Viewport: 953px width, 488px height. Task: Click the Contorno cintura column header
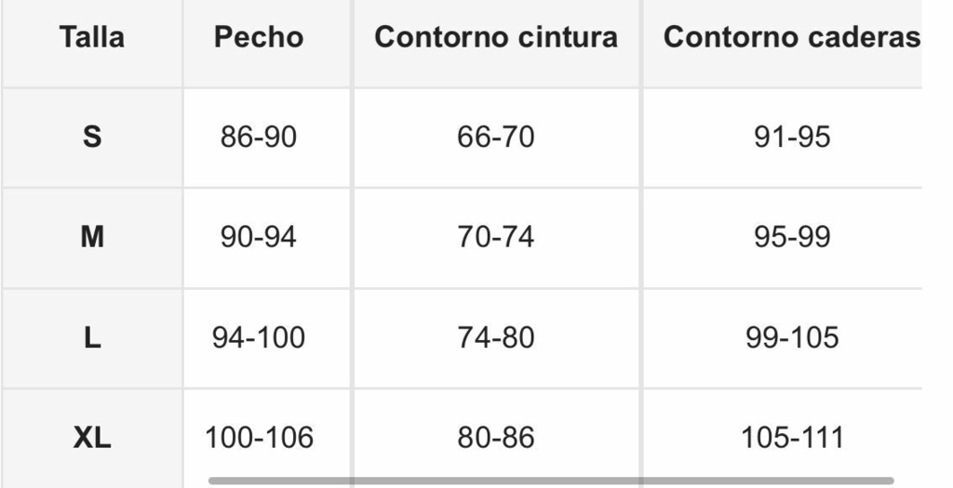click(496, 37)
